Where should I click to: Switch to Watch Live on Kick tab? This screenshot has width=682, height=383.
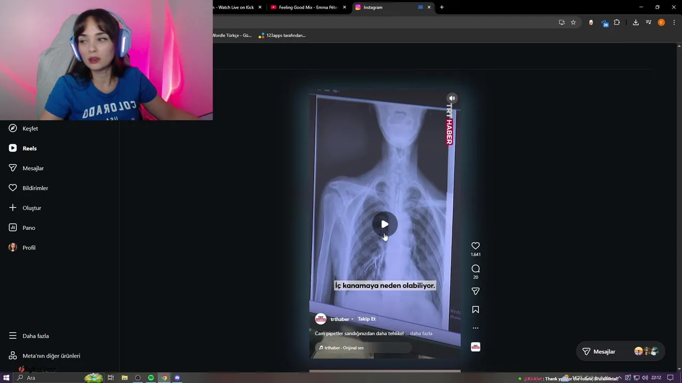pyautogui.click(x=234, y=7)
